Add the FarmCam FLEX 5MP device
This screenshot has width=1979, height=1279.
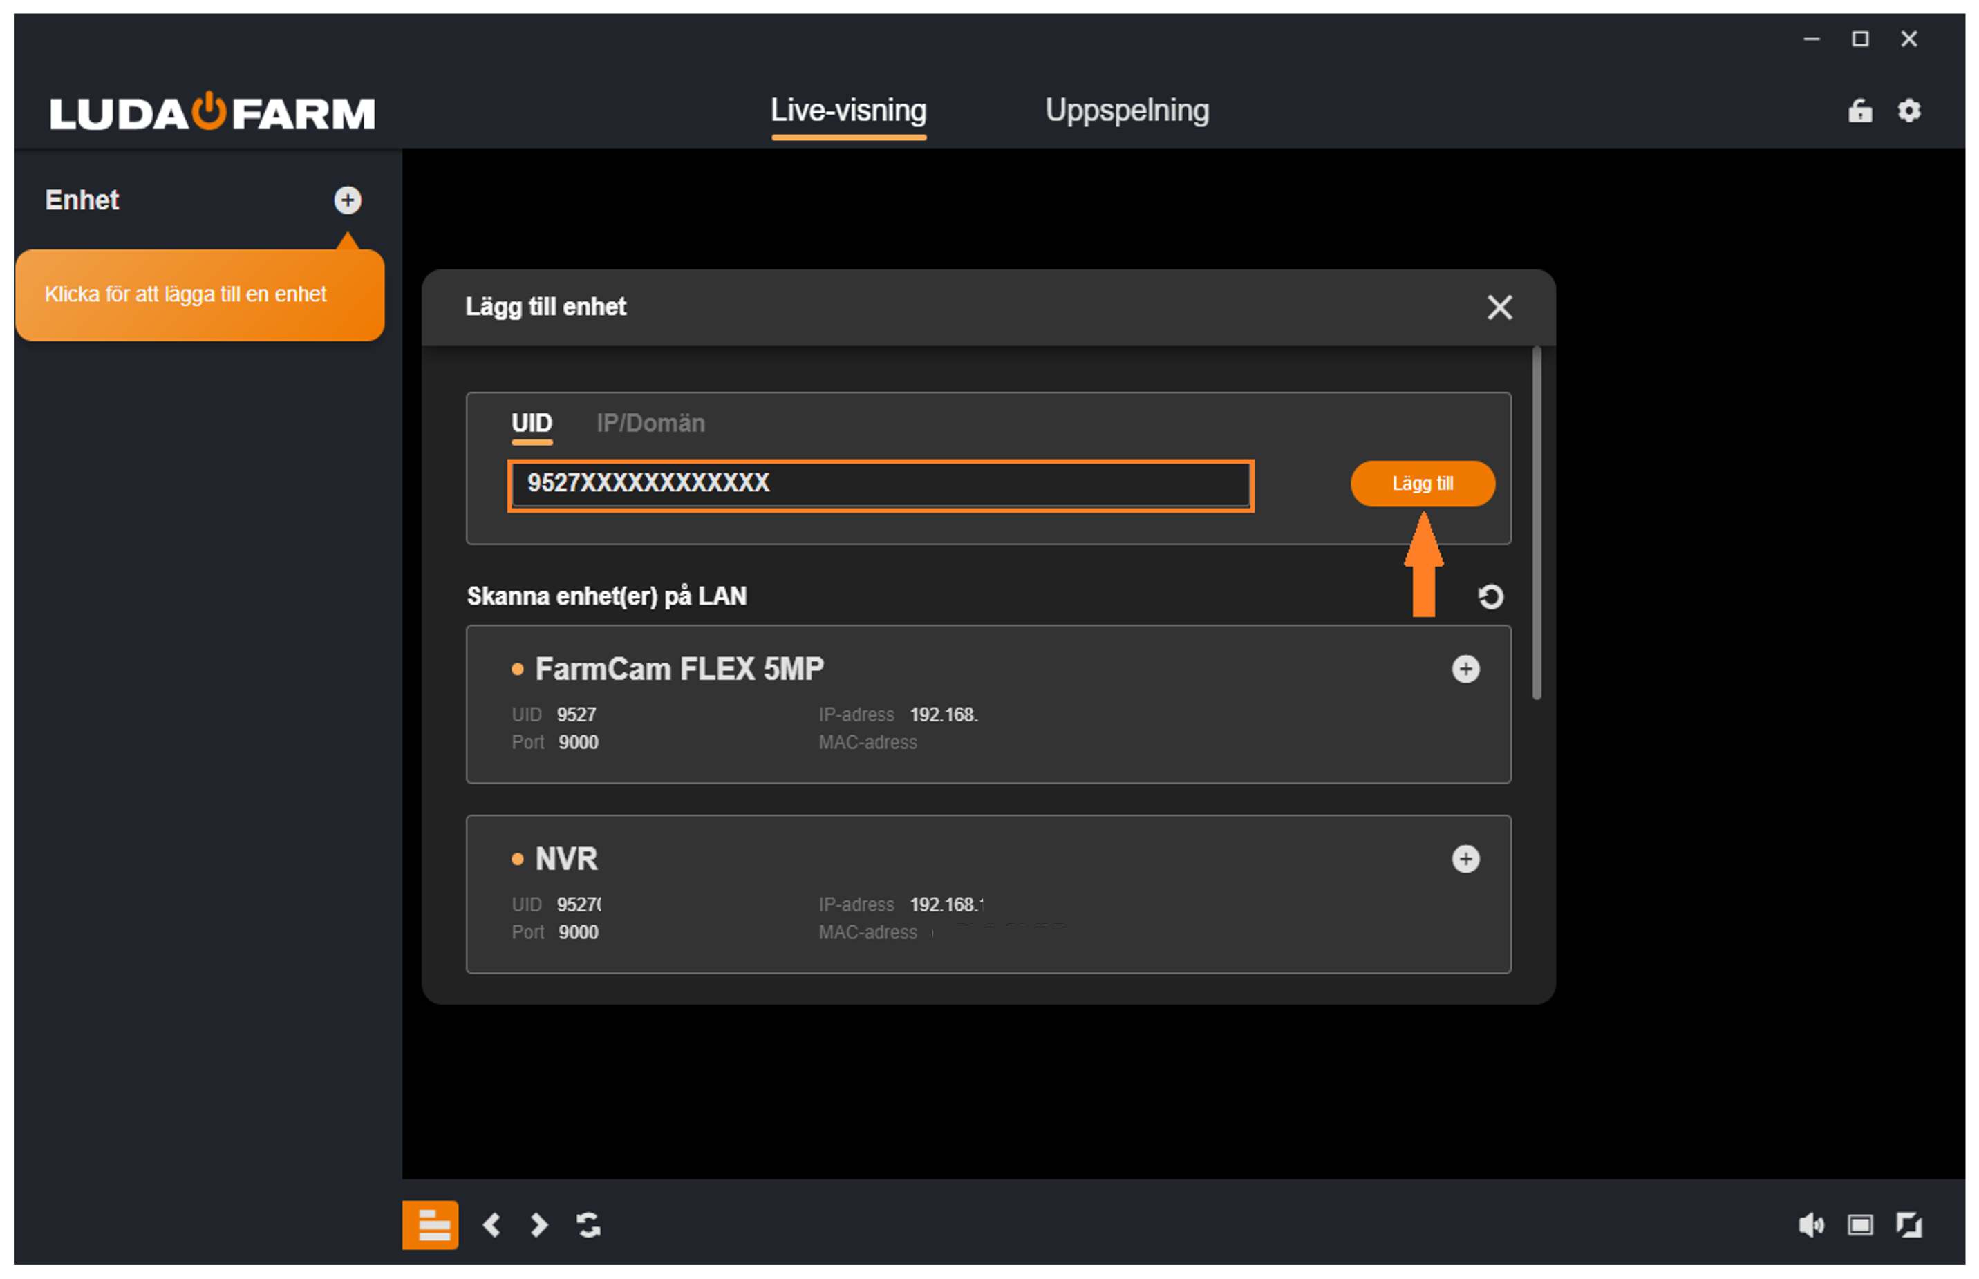[1465, 670]
